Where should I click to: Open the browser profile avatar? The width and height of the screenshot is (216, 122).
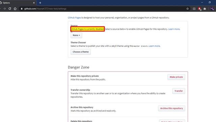click(x=212, y=9)
